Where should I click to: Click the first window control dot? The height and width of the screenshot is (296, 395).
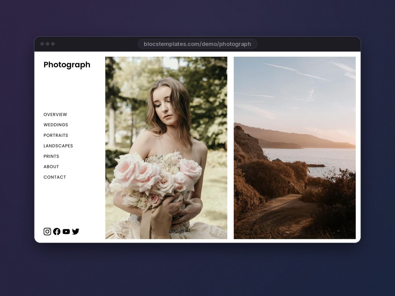[x=42, y=44]
